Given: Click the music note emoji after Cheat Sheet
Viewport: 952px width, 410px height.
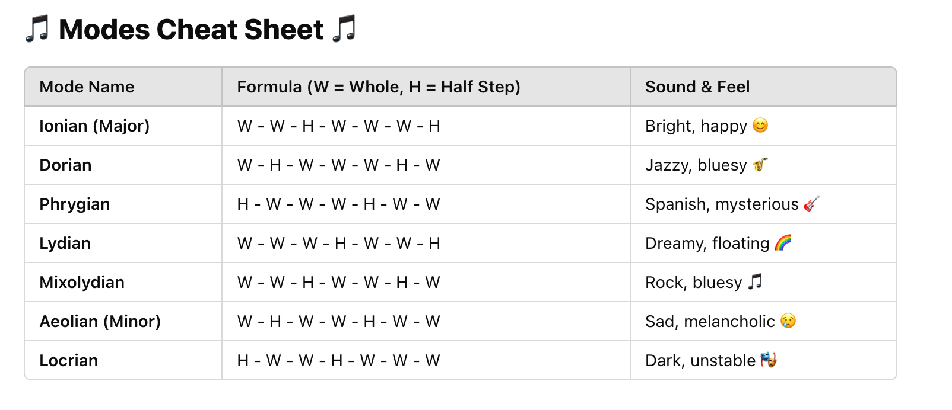Looking at the screenshot, I should (344, 29).
